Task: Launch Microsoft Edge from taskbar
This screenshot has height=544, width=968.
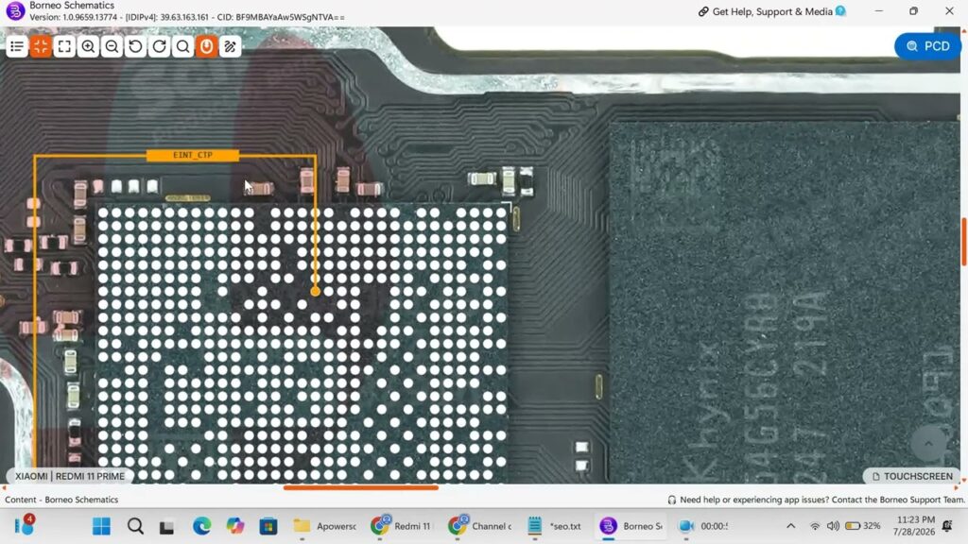Action: (x=201, y=526)
